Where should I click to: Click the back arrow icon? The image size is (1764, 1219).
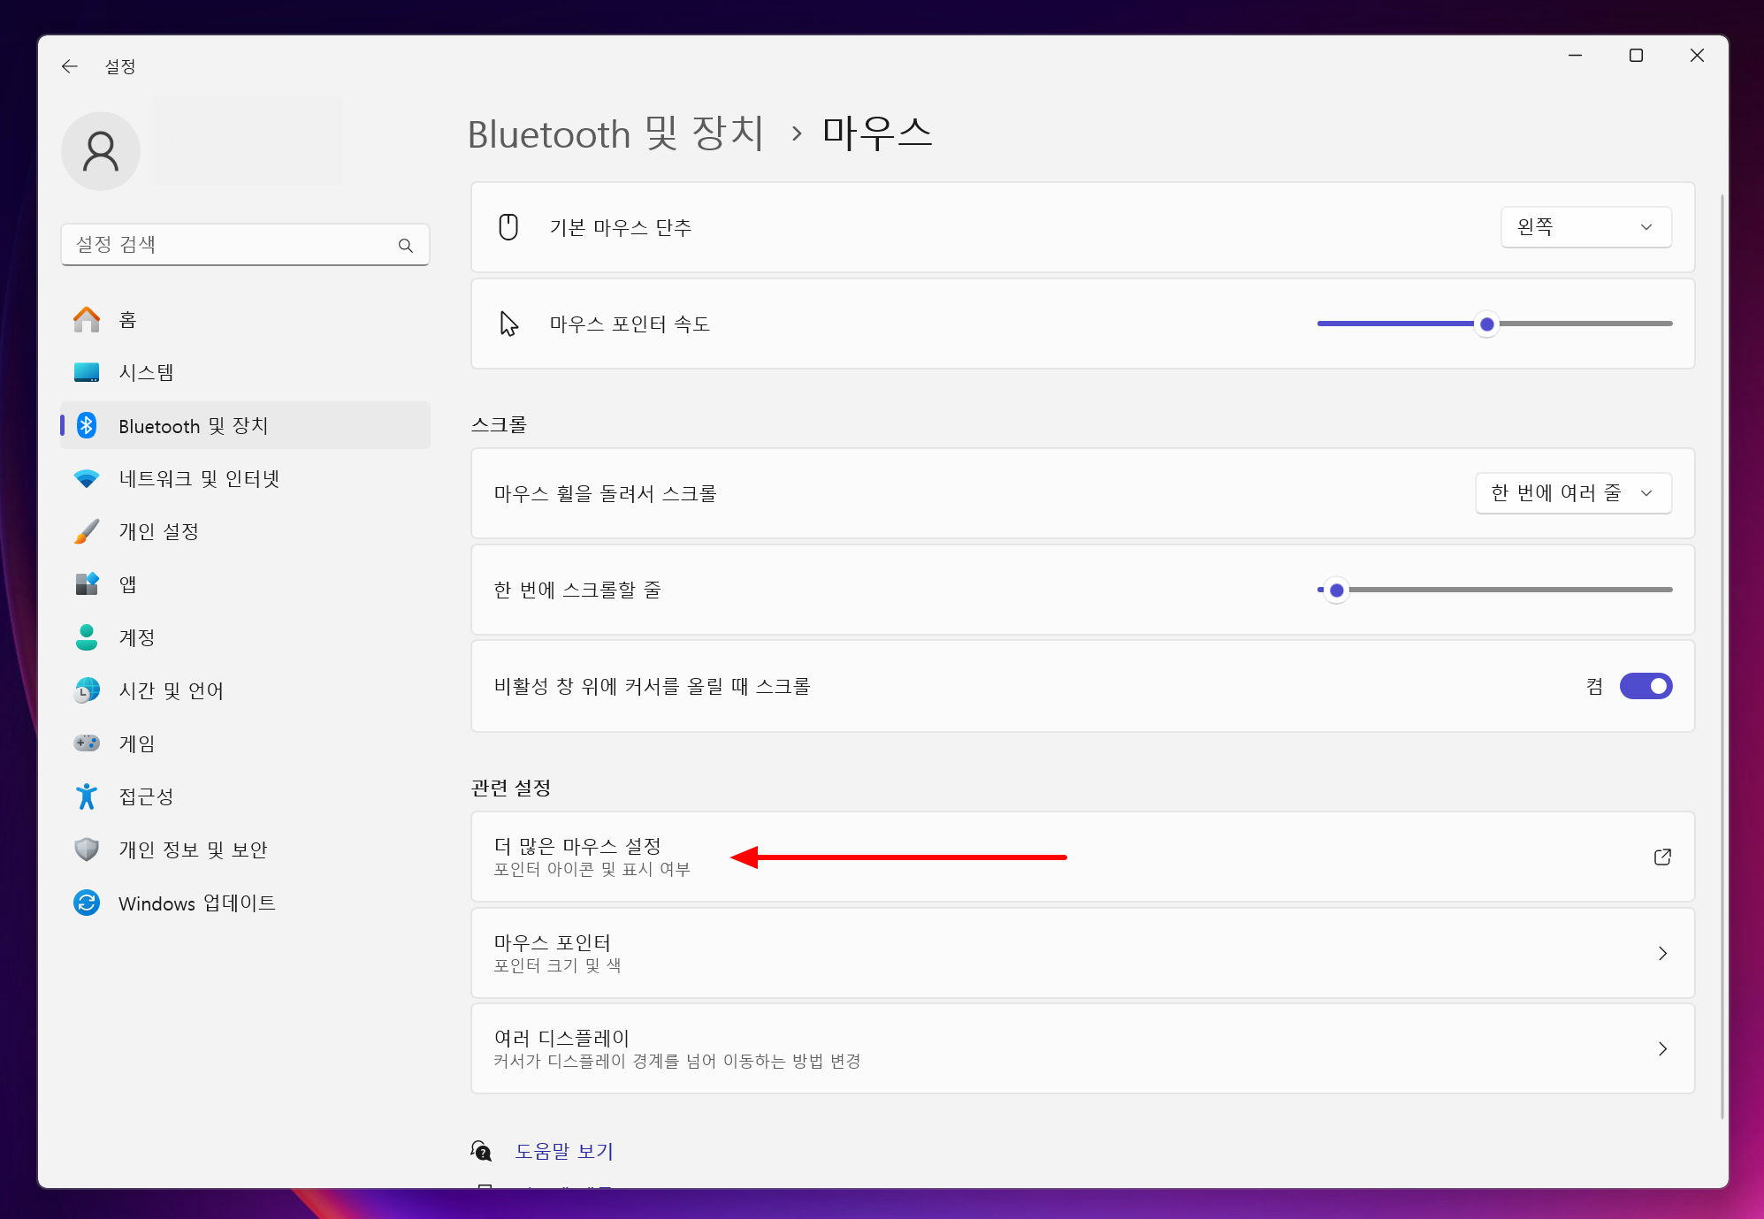pyautogui.click(x=70, y=66)
